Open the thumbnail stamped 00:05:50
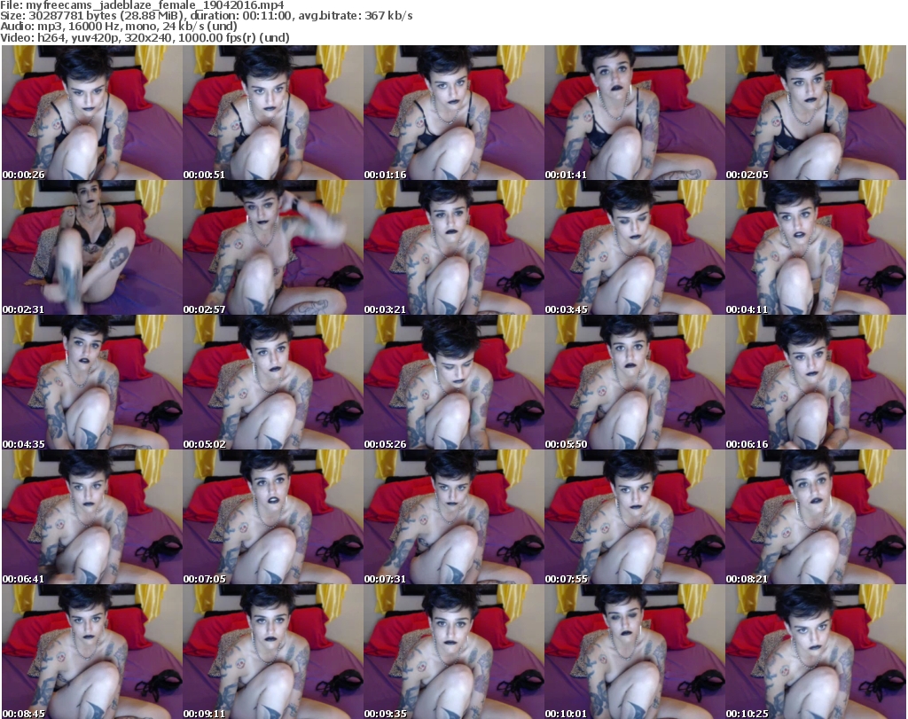The image size is (908, 719). coord(635,383)
